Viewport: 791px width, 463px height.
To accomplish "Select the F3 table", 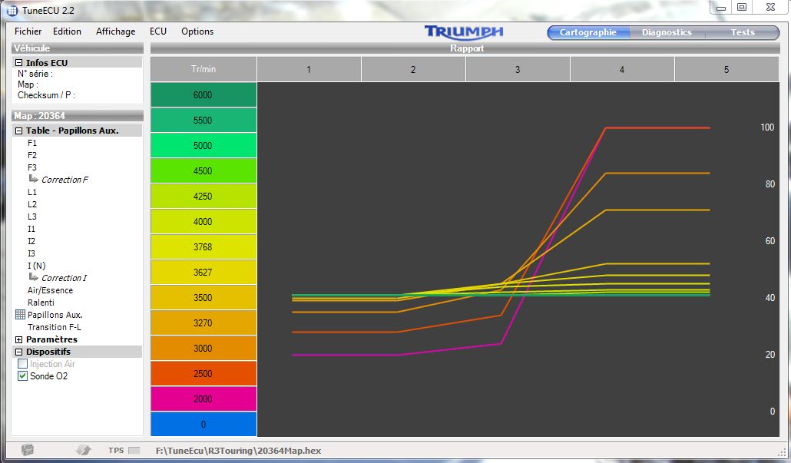I will [x=32, y=167].
